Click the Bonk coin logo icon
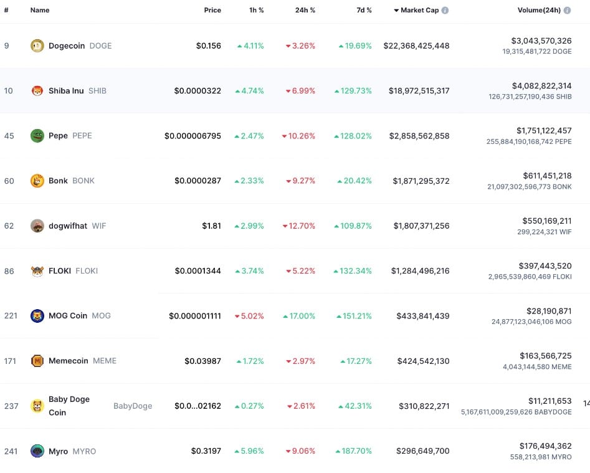Image resolution: width=590 pixels, height=473 pixels. [x=37, y=181]
